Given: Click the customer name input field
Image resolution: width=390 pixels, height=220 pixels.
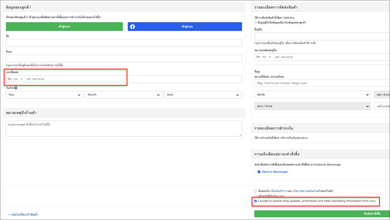Looking at the screenshot, I should [124, 43].
